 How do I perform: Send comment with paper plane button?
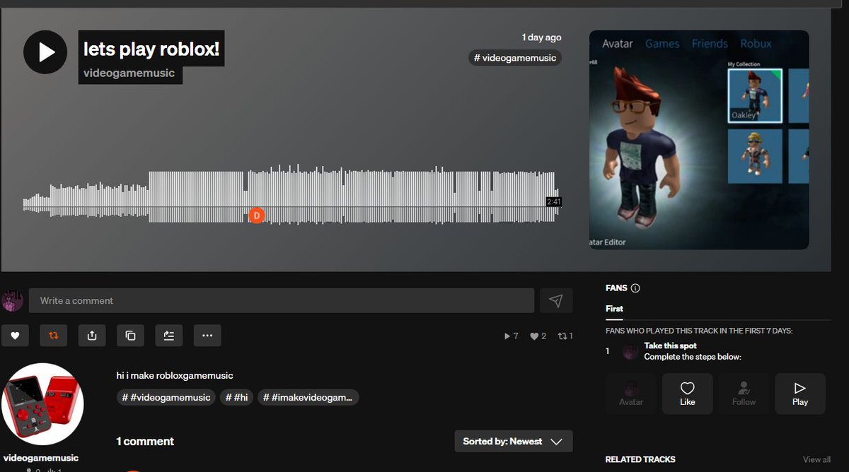(556, 300)
